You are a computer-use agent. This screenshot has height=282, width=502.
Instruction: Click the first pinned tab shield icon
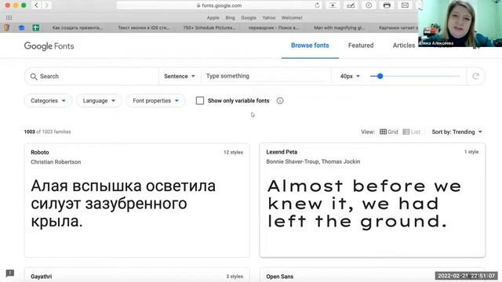[x=7, y=27]
